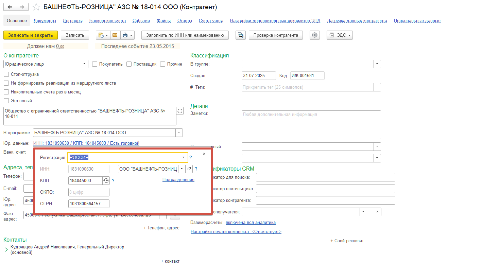500x280 pixels.
Task: Open В группе dropdown
Action: pos(377,64)
